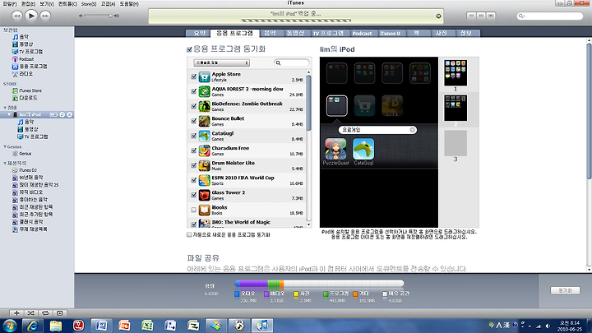Eject the lim iPod device
Screen dimensions: 592x333
click(x=69, y=114)
